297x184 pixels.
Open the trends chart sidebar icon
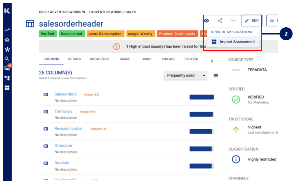[7, 30]
